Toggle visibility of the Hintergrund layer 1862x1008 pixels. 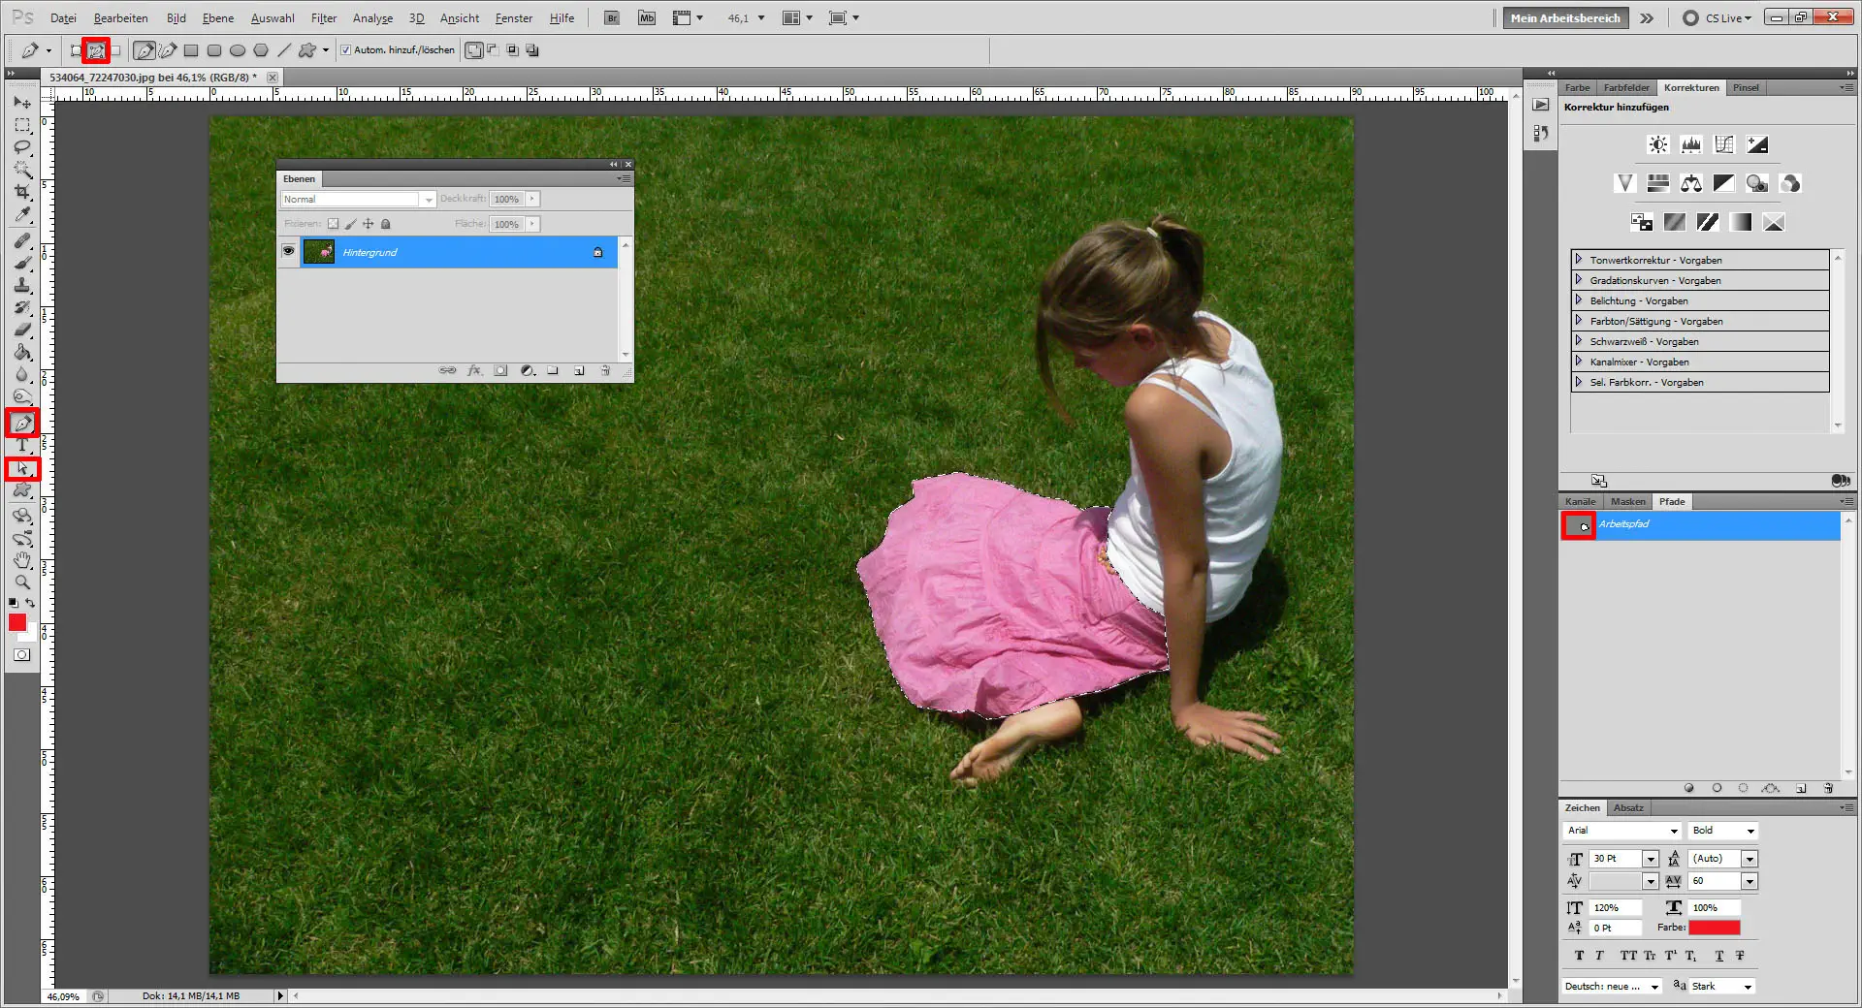coord(288,252)
